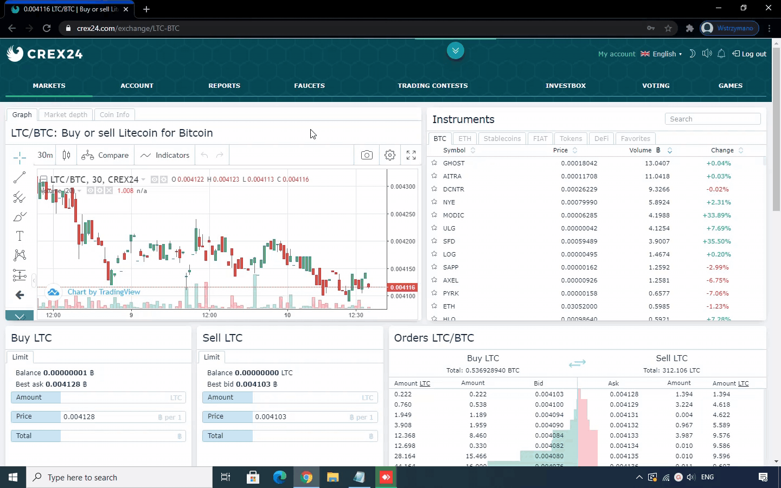Switch to Coin Info tab
The image size is (781, 488).
point(114,114)
